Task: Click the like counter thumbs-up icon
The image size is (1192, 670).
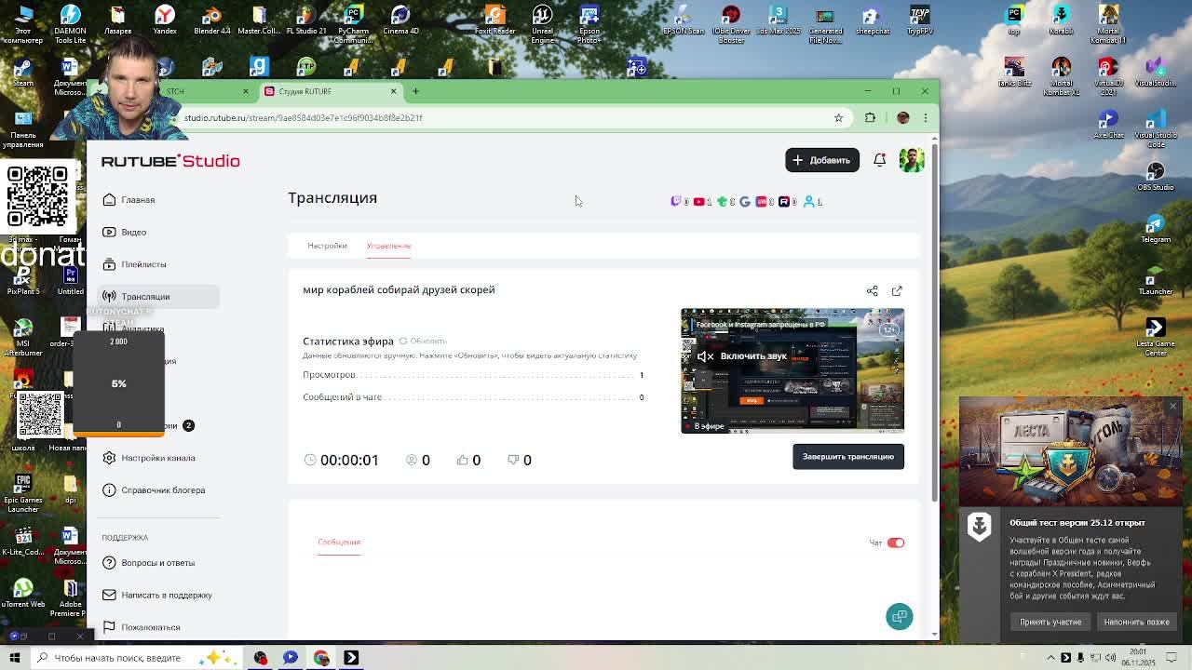Action: coord(462,460)
